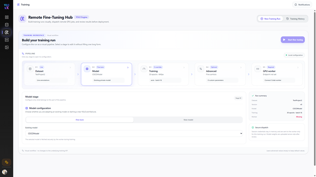The width and height of the screenshot is (316, 177).
Task: Open the Training pipeline stage card
Action: [x=163, y=74]
